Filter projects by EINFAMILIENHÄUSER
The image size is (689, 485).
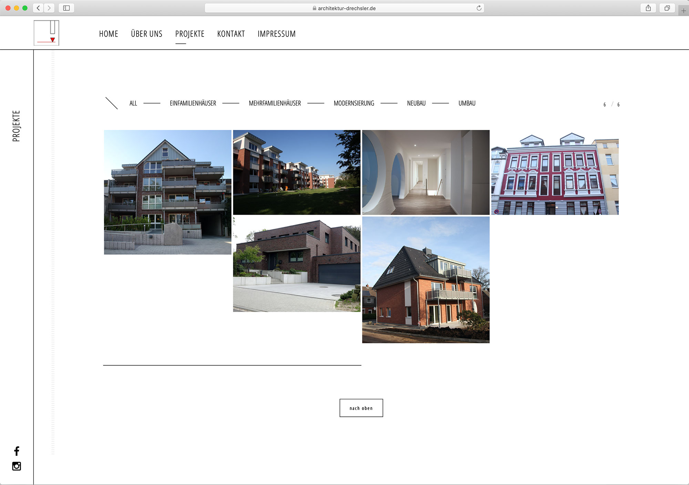(x=193, y=103)
